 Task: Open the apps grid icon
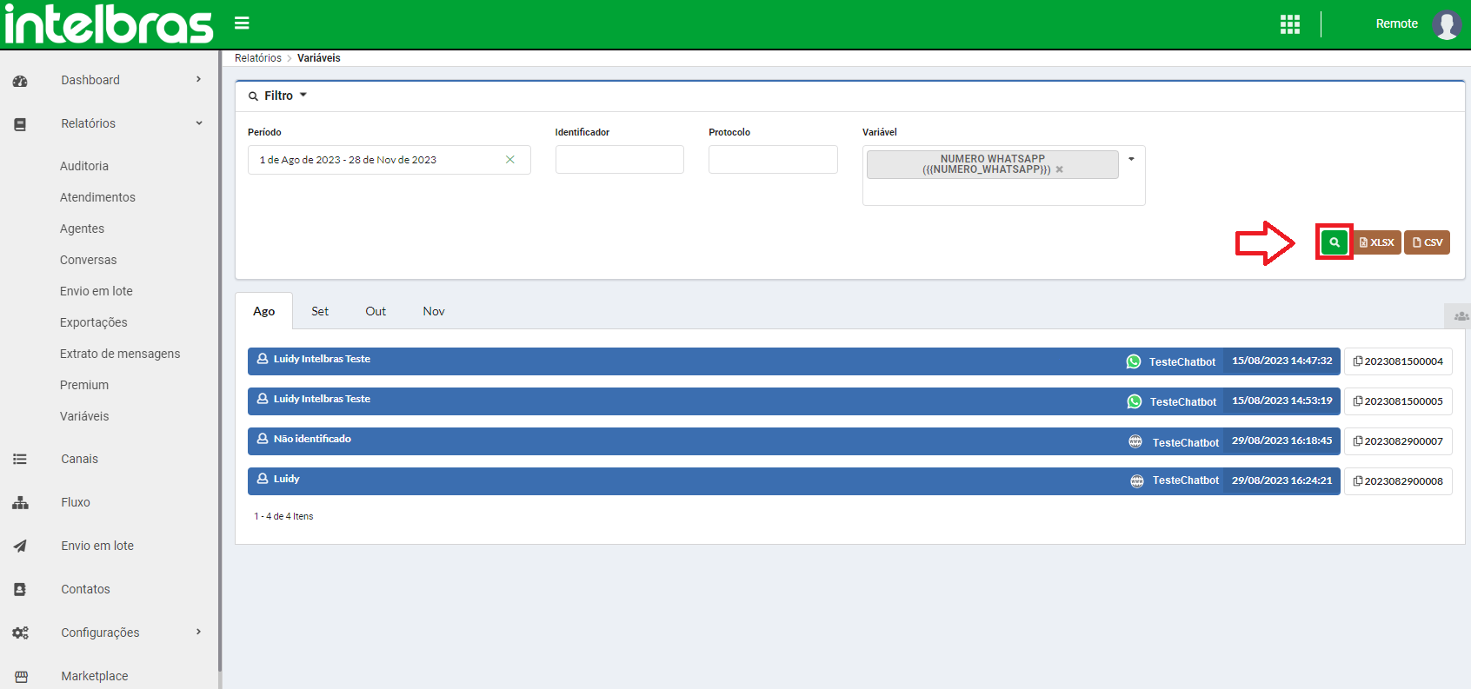click(x=1290, y=24)
